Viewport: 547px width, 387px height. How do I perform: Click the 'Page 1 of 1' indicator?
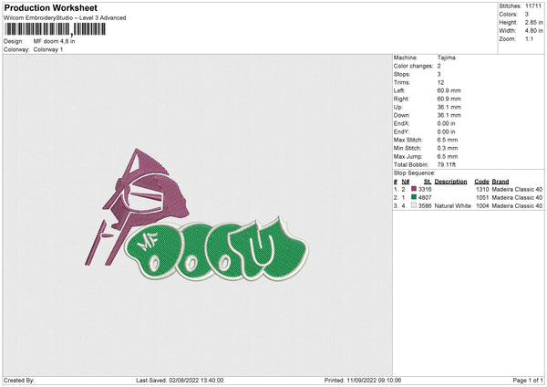(x=528, y=381)
